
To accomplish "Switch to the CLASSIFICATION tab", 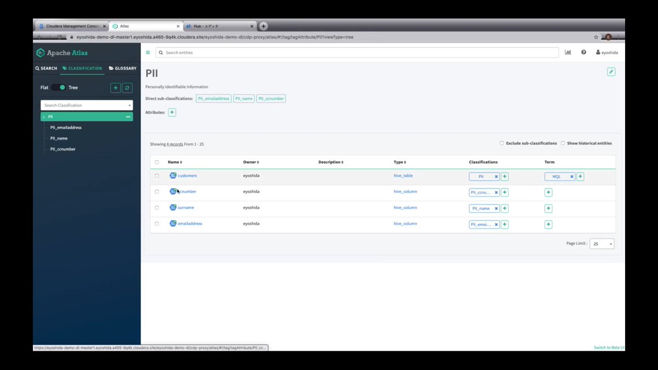I will pos(82,69).
